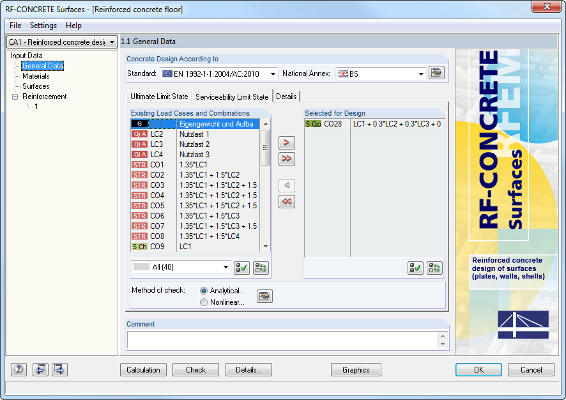Open the All (40) filter dropdown
Screen dimensions: 566x400
pyautogui.click(x=180, y=266)
